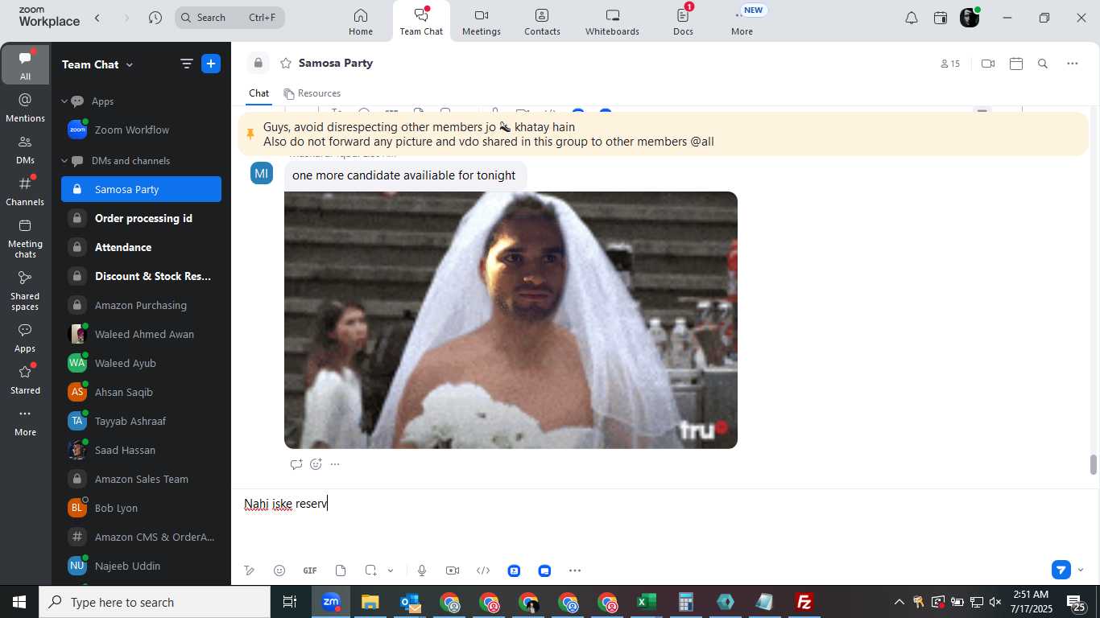Image resolution: width=1100 pixels, height=618 pixels.
Task: Insert a code snippet
Action: point(483,571)
